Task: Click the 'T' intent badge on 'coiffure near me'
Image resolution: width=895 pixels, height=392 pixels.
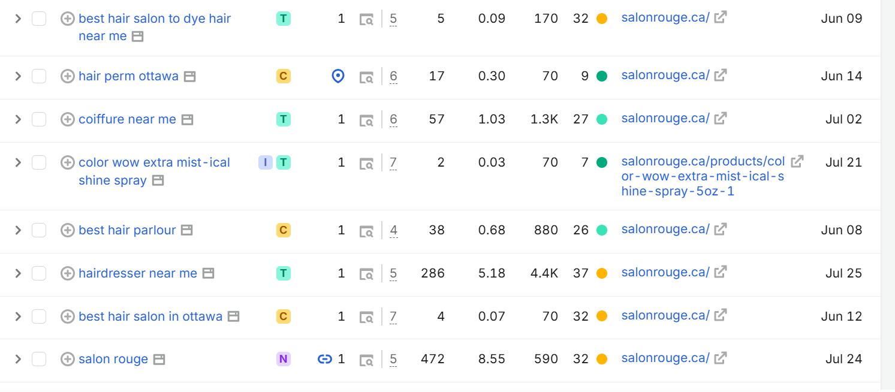Action: tap(284, 119)
